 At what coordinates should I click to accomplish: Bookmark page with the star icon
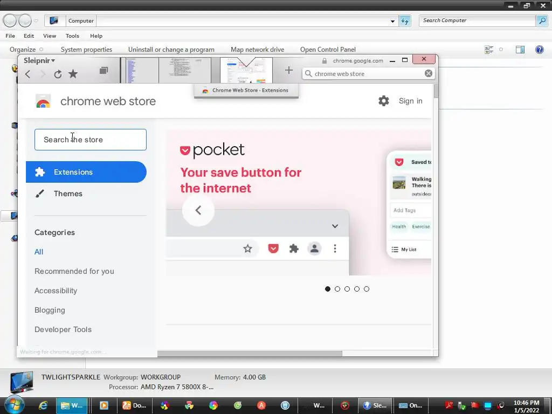[73, 74]
